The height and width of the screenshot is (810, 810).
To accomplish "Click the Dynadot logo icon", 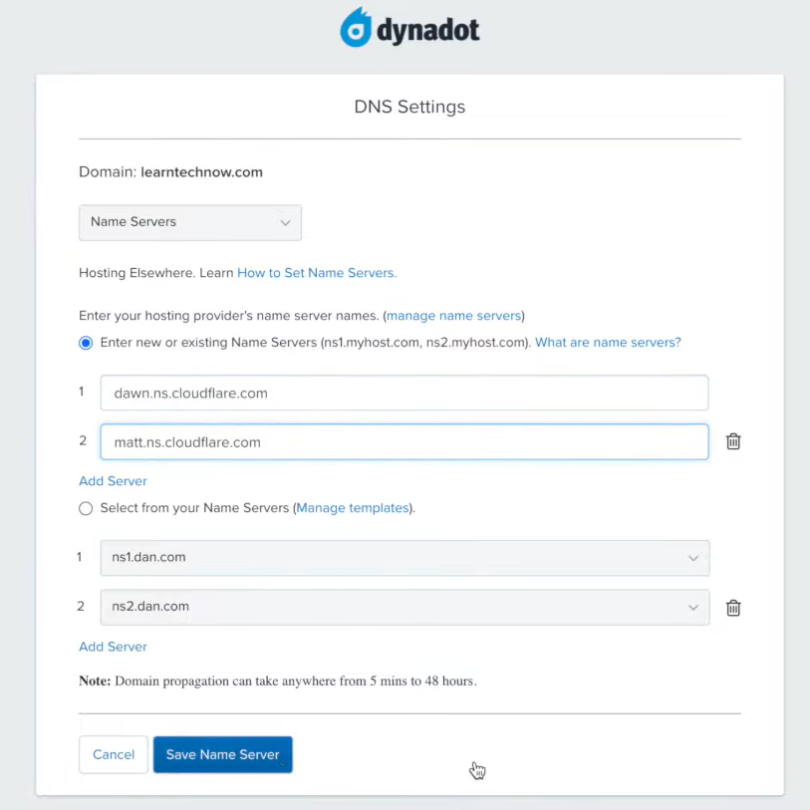I will [x=356, y=28].
